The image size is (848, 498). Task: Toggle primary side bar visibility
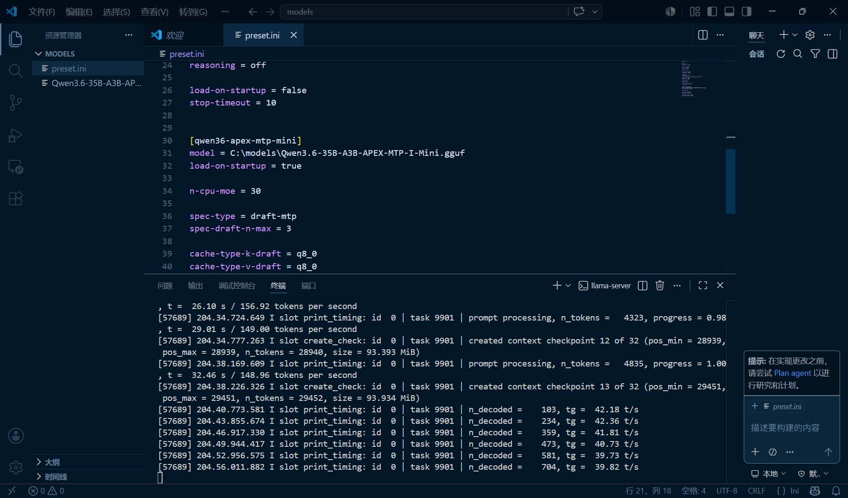(712, 12)
